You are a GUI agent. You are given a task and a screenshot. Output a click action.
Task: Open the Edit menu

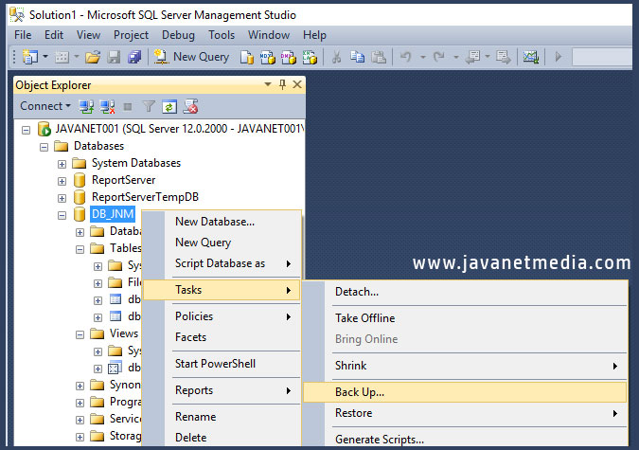click(x=54, y=35)
